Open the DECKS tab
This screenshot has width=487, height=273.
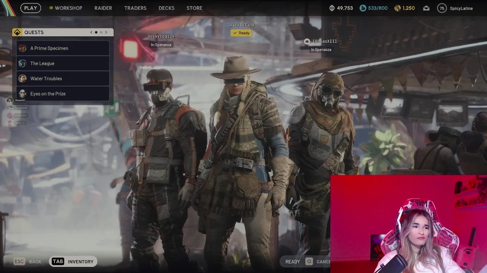point(166,8)
